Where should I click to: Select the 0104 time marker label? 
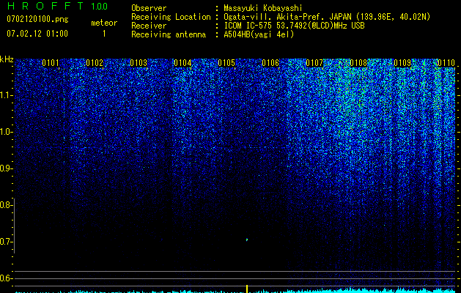(x=182, y=63)
